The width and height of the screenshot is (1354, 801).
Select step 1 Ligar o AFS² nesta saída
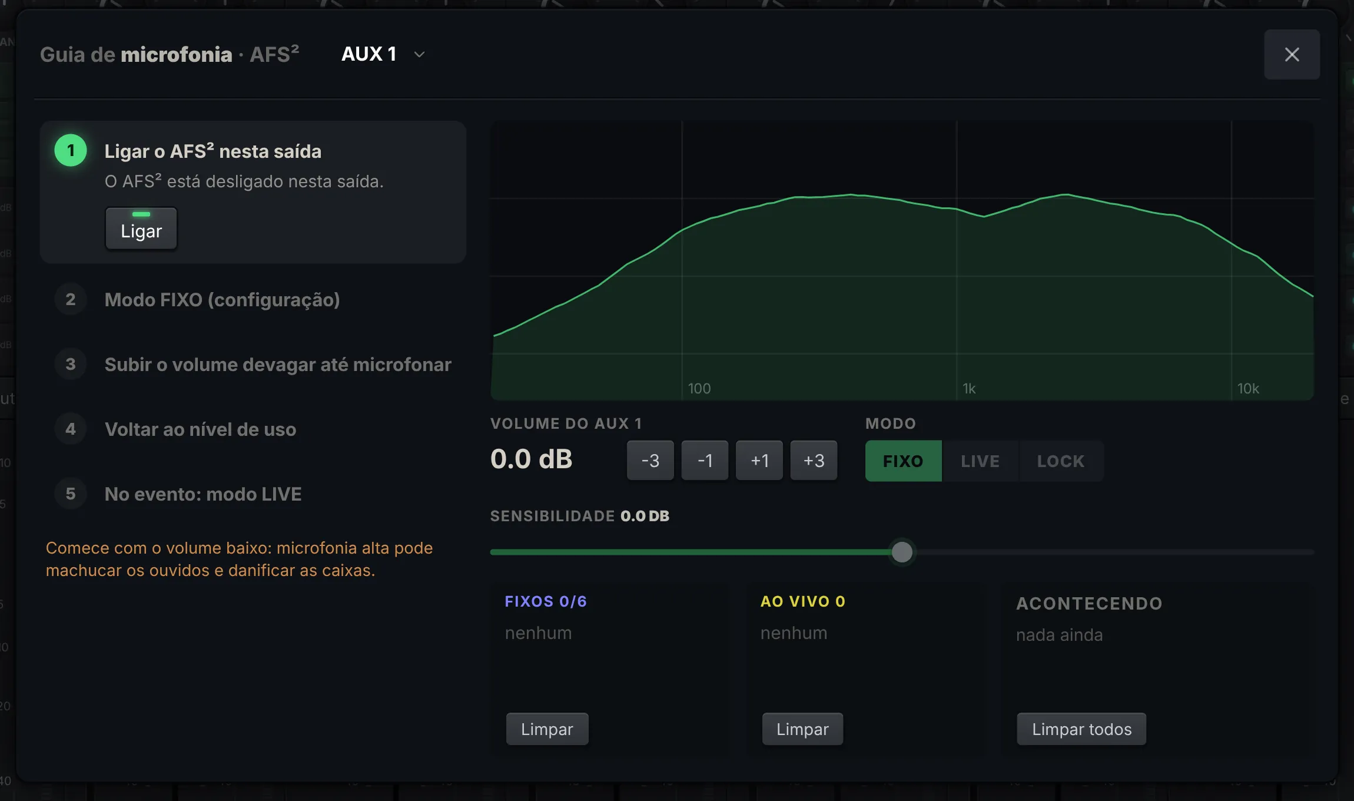(x=253, y=192)
